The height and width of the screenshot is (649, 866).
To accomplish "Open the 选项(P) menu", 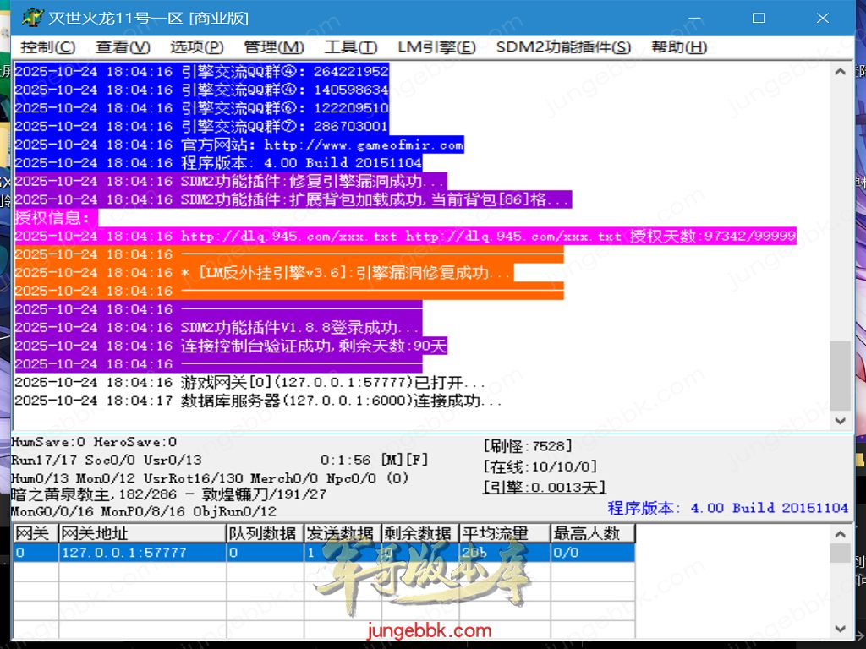I will (196, 47).
